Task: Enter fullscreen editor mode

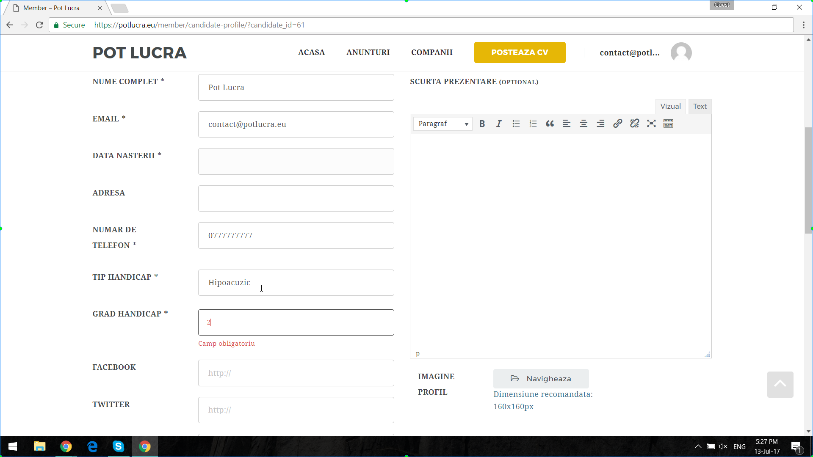Action: [x=651, y=124]
